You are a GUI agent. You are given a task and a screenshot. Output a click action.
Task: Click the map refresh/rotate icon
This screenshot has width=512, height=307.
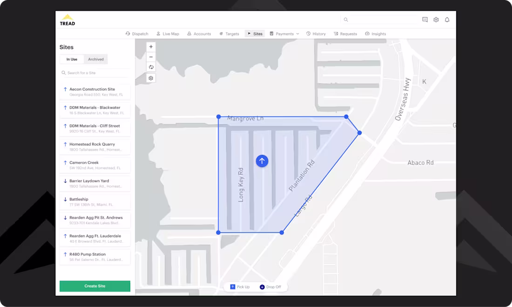tap(151, 67)
